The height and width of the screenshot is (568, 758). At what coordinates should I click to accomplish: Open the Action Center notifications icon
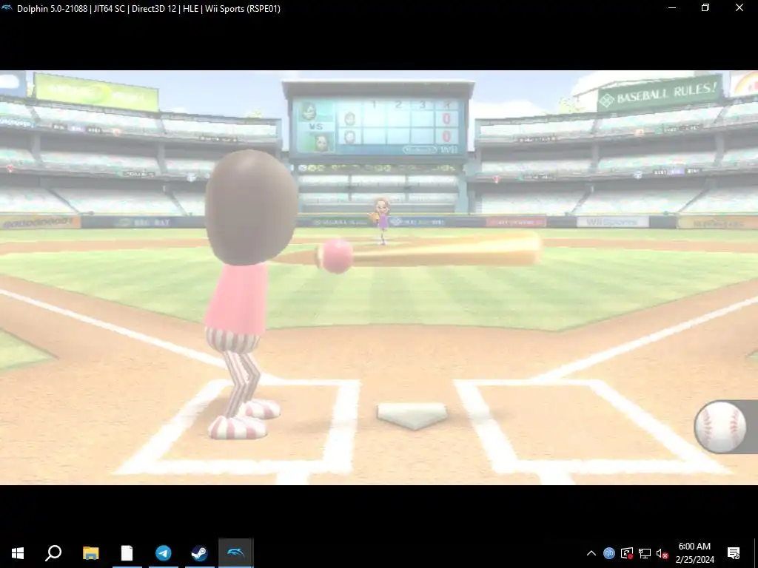734,553
